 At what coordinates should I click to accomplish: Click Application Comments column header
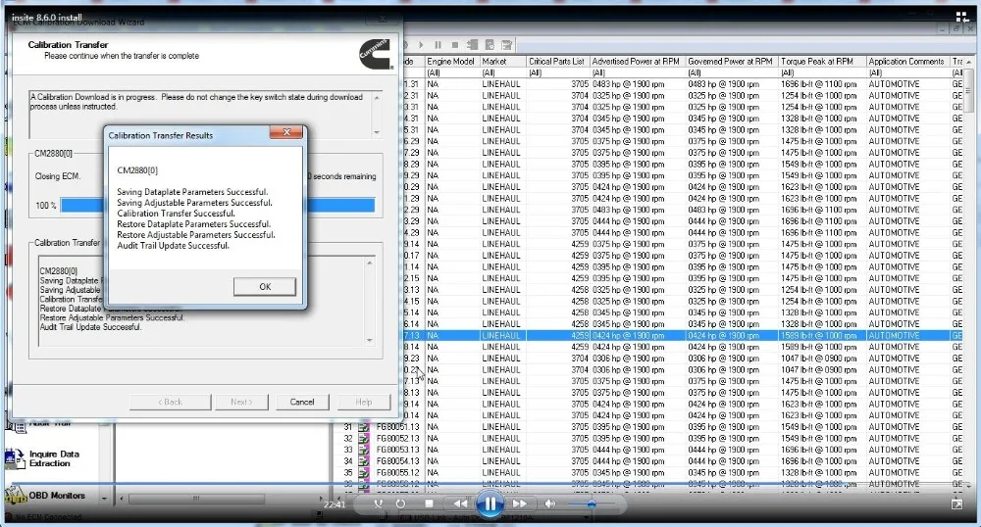[x=905, y=61]
